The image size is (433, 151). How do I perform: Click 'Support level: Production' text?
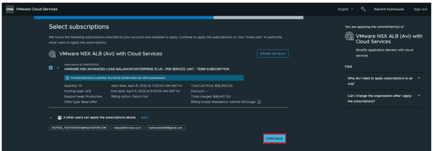pos(83,96)
